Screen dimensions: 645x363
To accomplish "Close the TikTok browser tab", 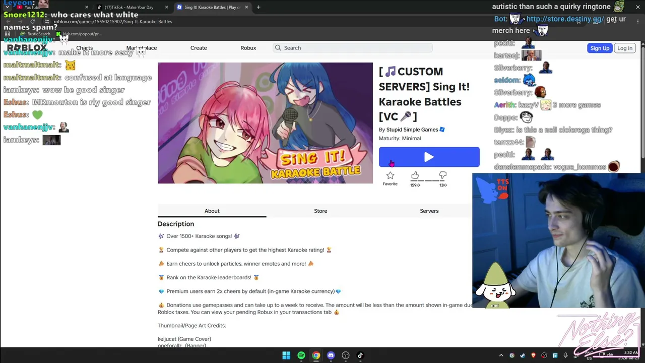I will (x=166, y=7).
